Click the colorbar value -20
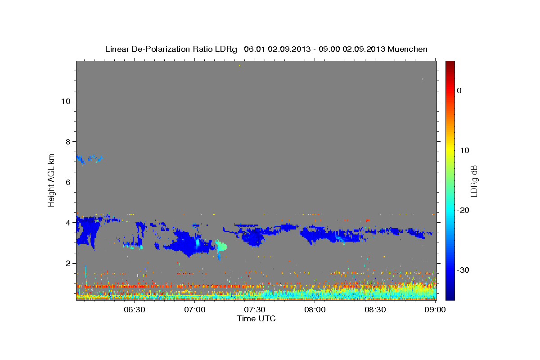This screenshot has width=540, height=360. click(463, 210)
